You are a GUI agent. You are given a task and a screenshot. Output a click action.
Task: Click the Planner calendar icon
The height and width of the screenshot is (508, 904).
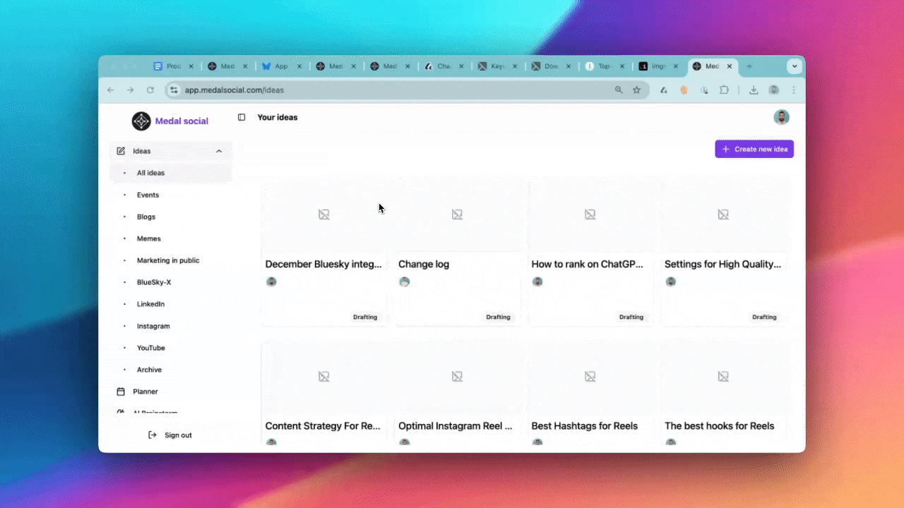pos(121,392)
